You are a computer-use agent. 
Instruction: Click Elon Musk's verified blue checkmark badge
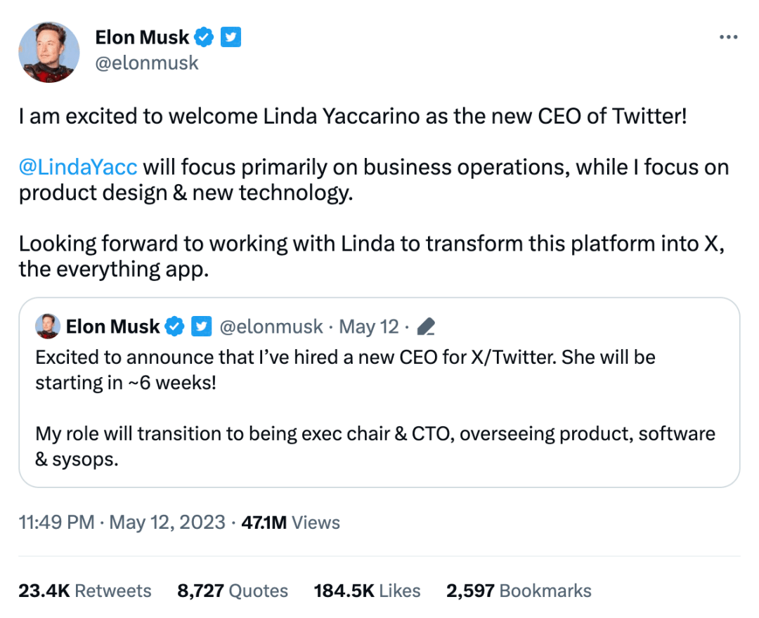point(204,37)
